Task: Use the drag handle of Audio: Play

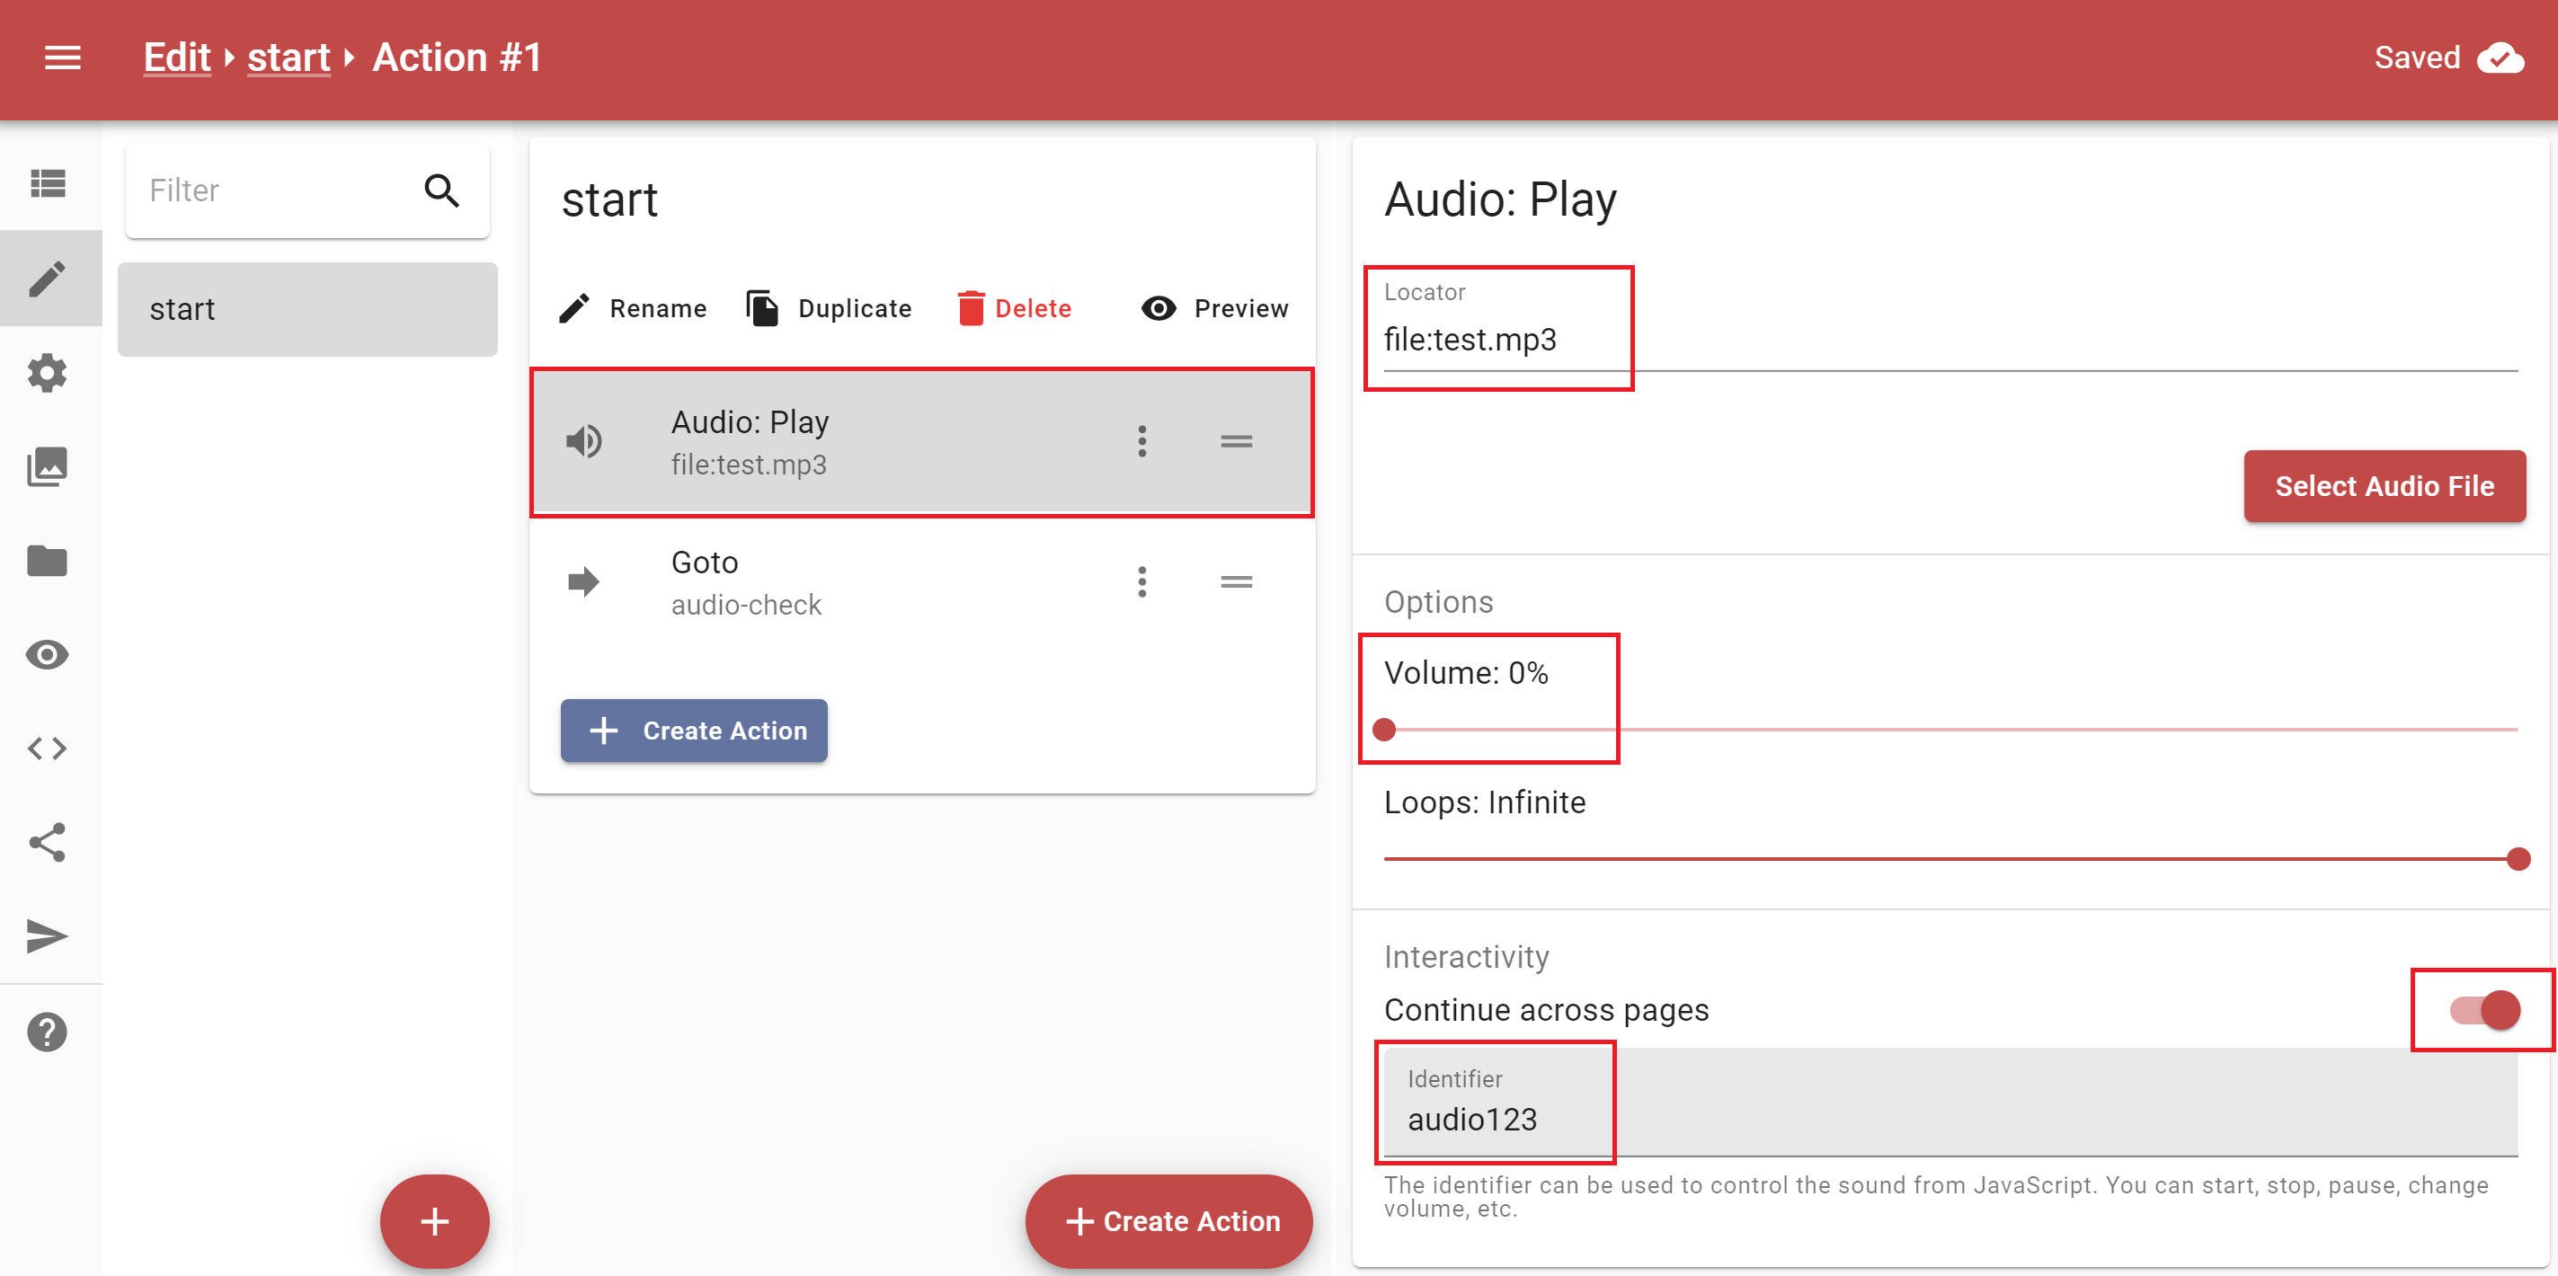Action: click(1236, 441)
